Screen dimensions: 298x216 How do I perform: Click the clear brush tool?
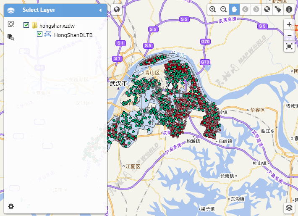point(278,9)
